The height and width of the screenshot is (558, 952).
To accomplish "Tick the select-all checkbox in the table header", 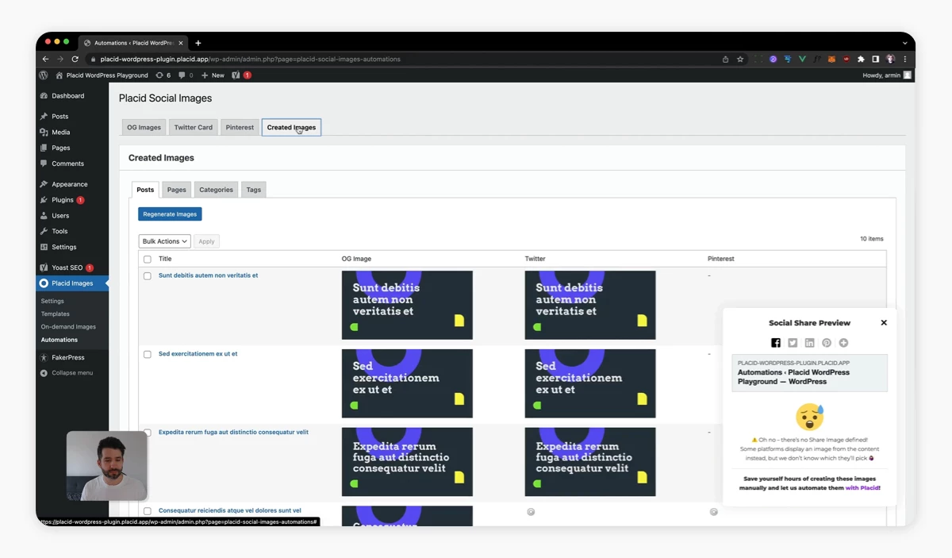I will (147, 260).
